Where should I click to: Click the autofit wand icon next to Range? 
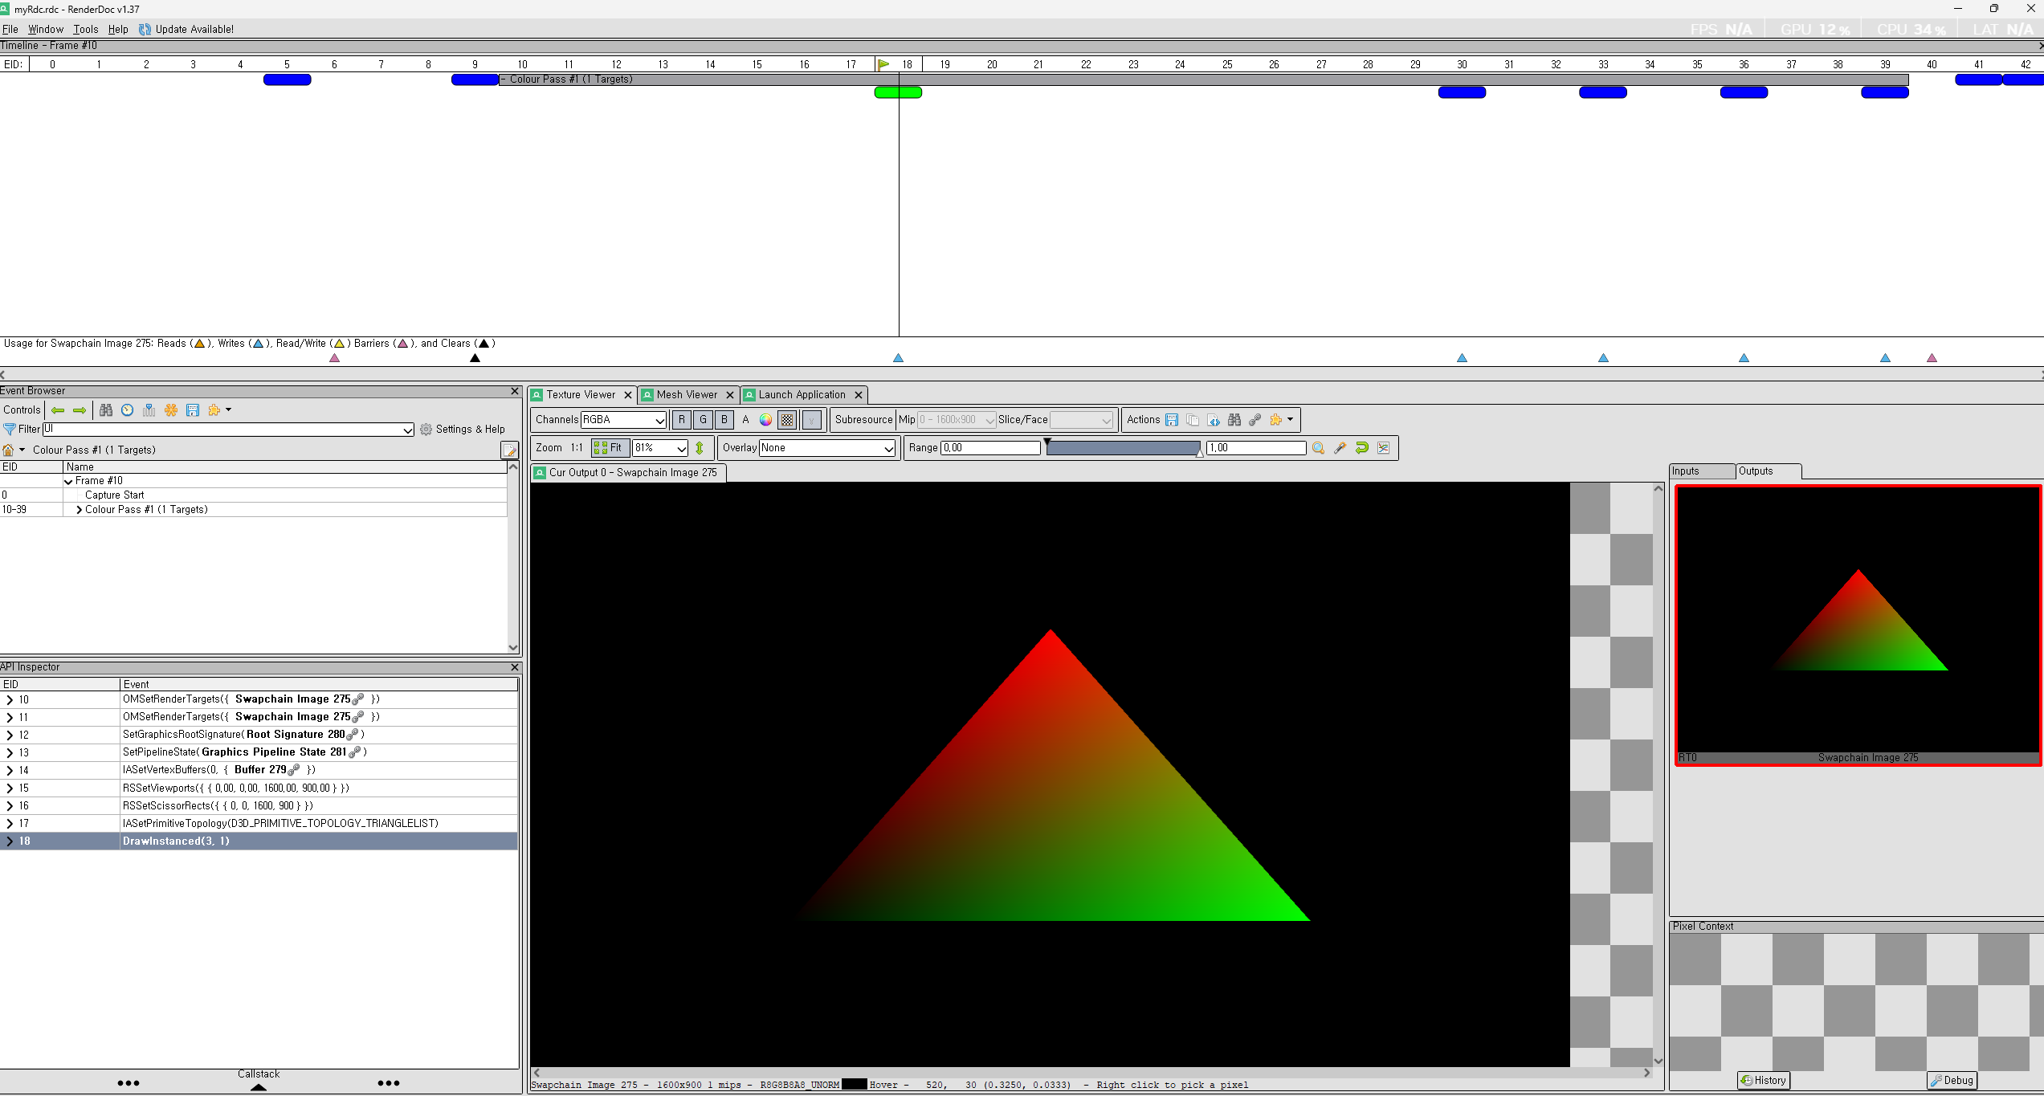pos(1340,448)
